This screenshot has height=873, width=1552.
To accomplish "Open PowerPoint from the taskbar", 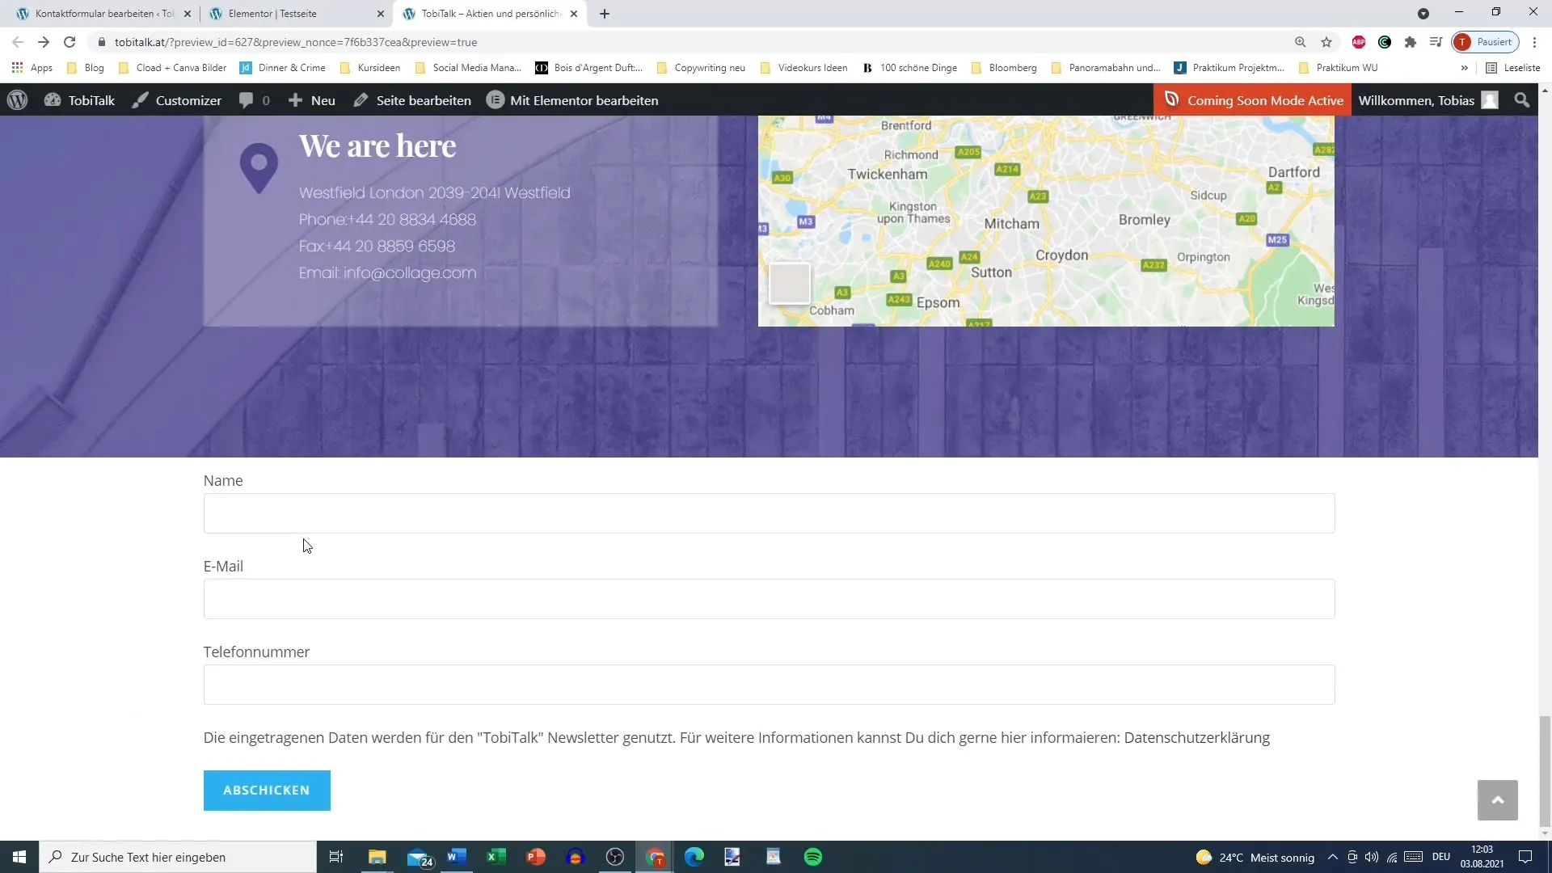I will point(536,857).
